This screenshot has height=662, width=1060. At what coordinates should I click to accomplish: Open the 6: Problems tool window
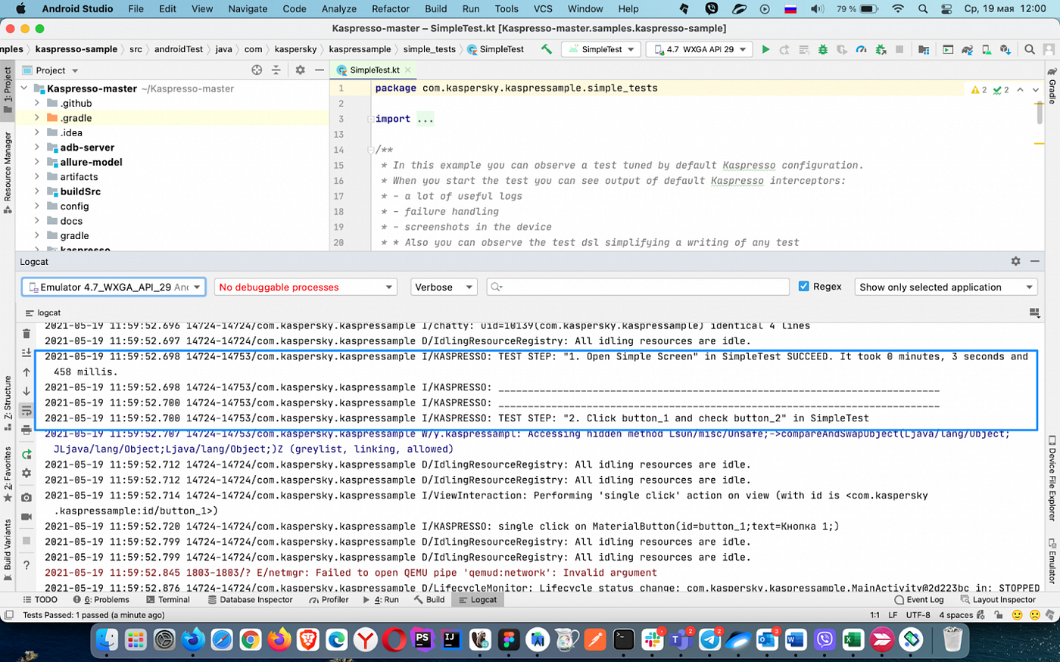click(x=101, y=600)
